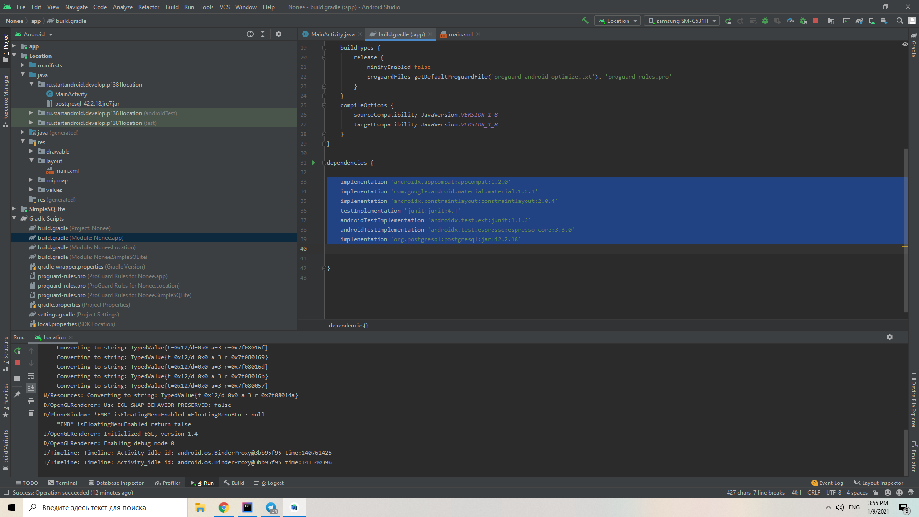Open the Profile app gauge icon

pos(790,21)
